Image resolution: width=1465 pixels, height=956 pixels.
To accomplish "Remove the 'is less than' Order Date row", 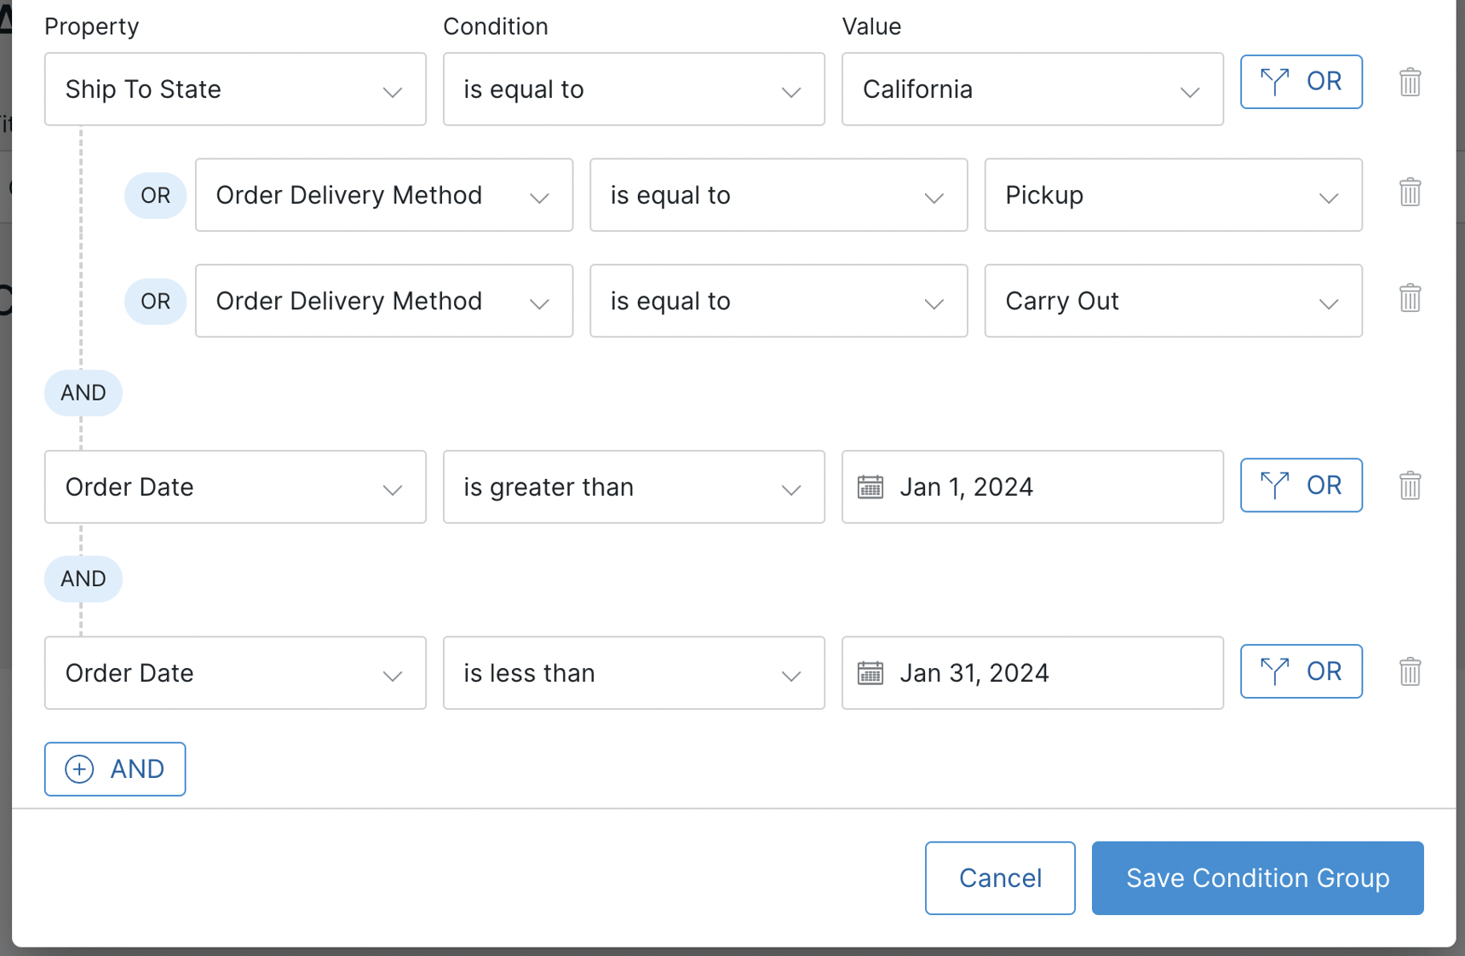I will (1410, 671).
